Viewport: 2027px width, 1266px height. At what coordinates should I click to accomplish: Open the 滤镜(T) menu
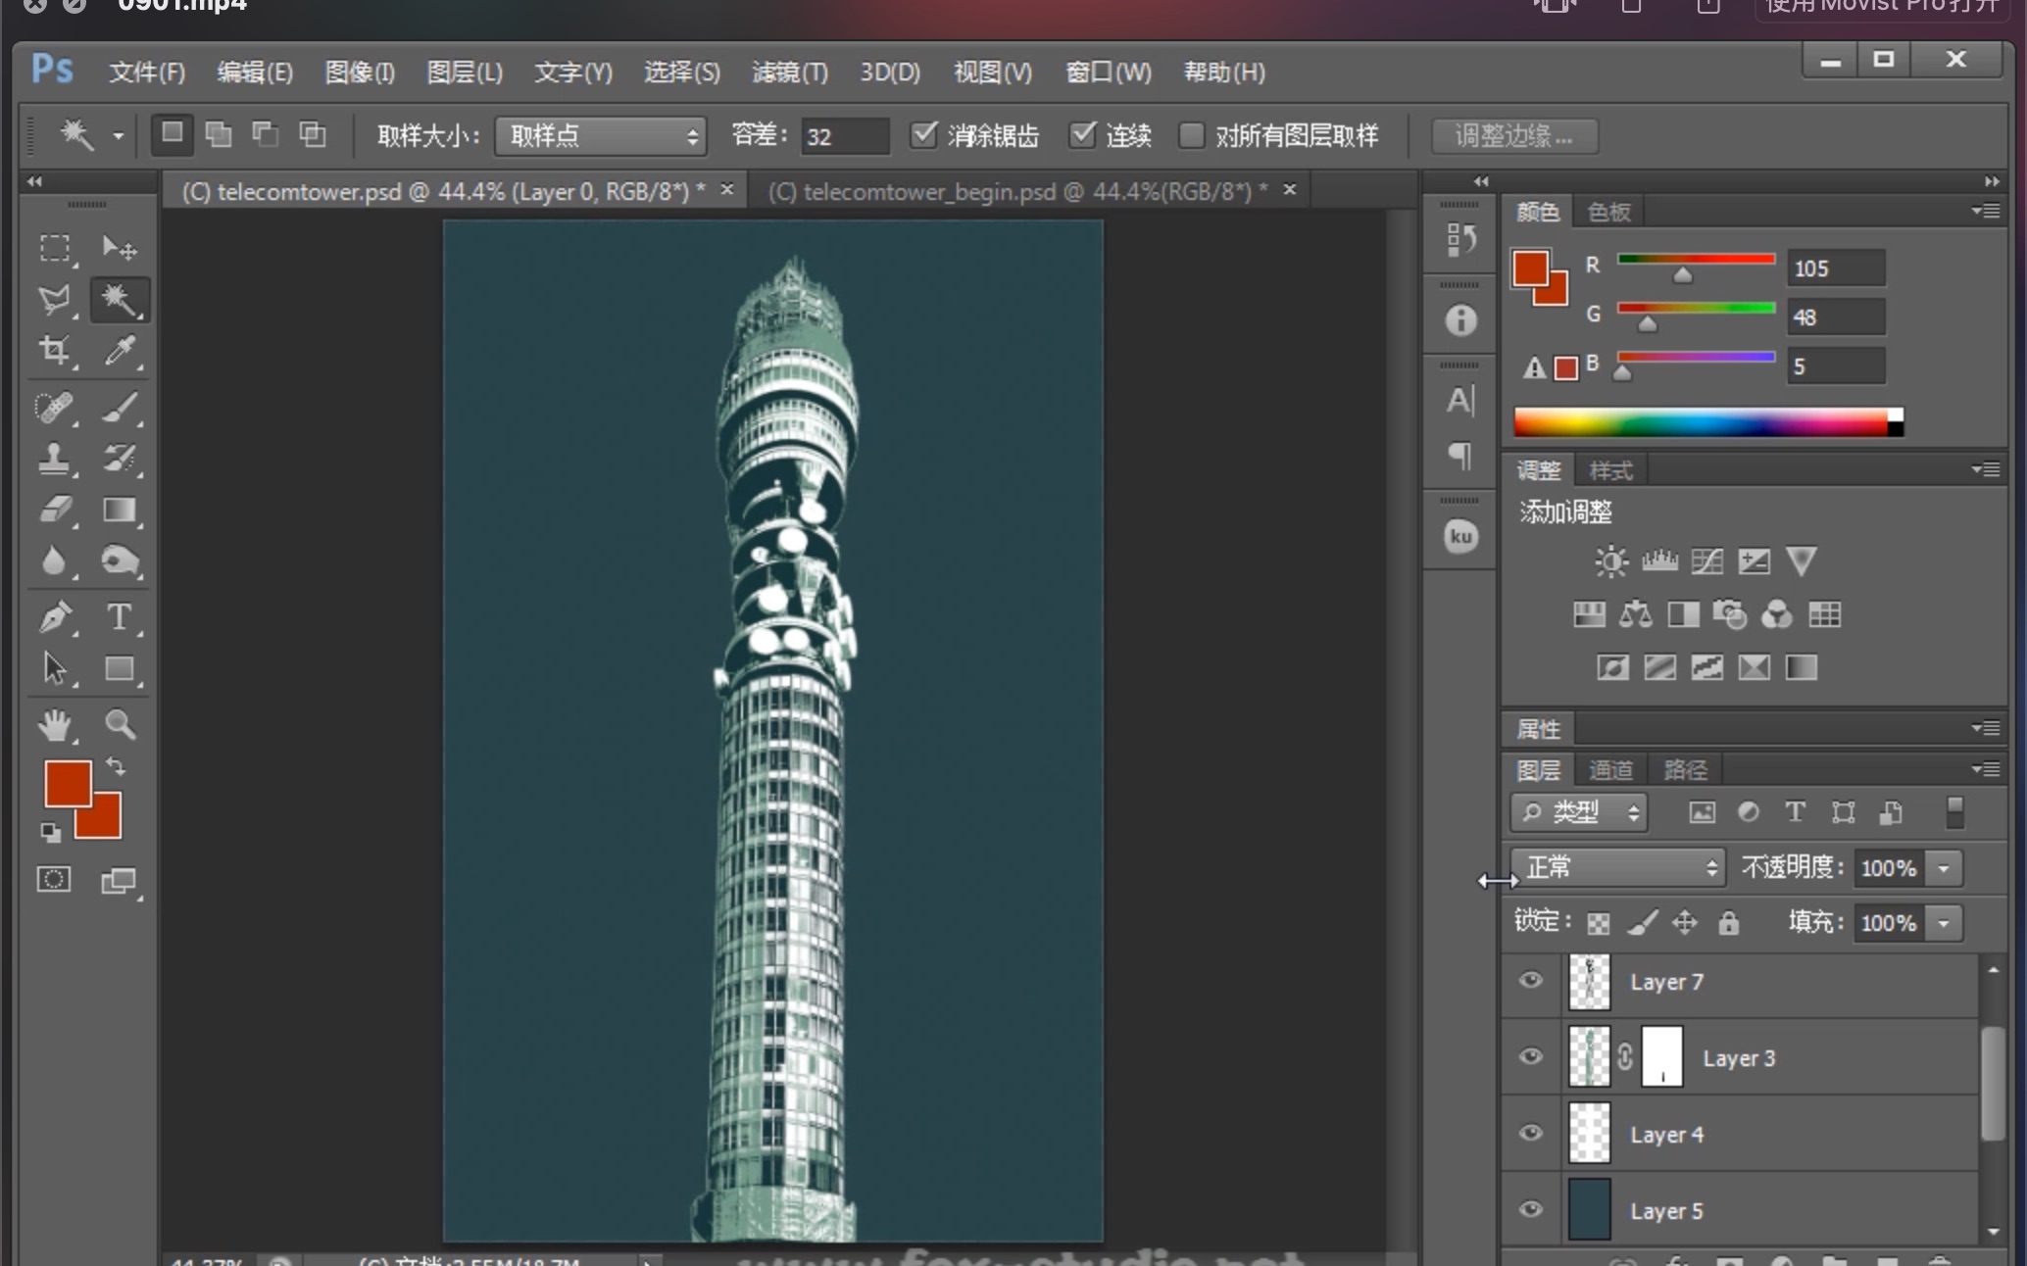click(x=789, y=73)
